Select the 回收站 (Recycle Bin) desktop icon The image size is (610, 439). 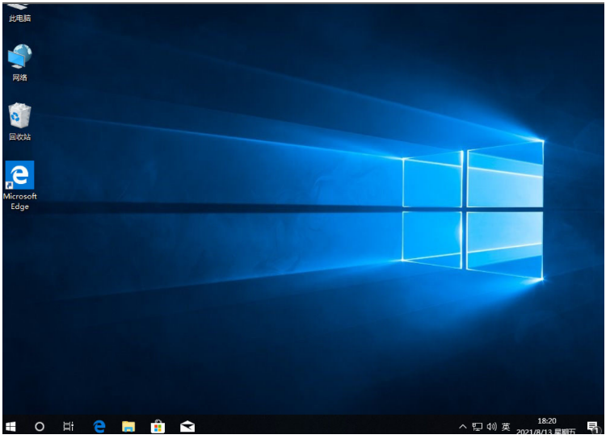pos(20,121)
